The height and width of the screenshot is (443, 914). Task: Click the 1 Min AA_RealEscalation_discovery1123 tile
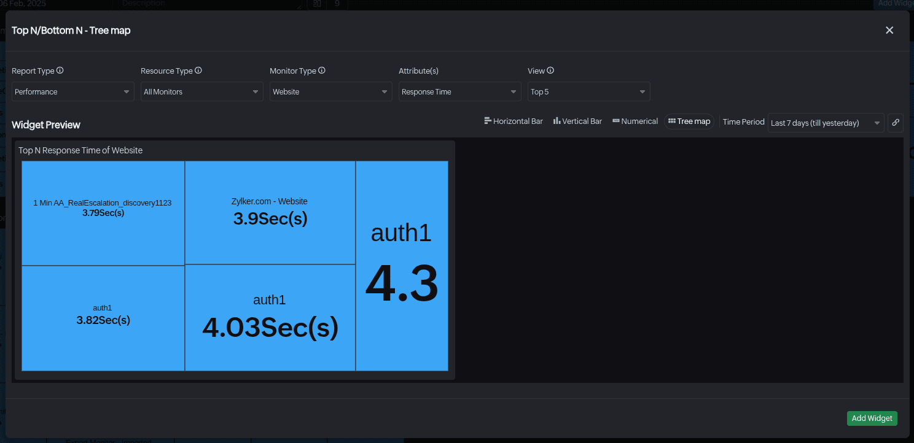point(103,214)
